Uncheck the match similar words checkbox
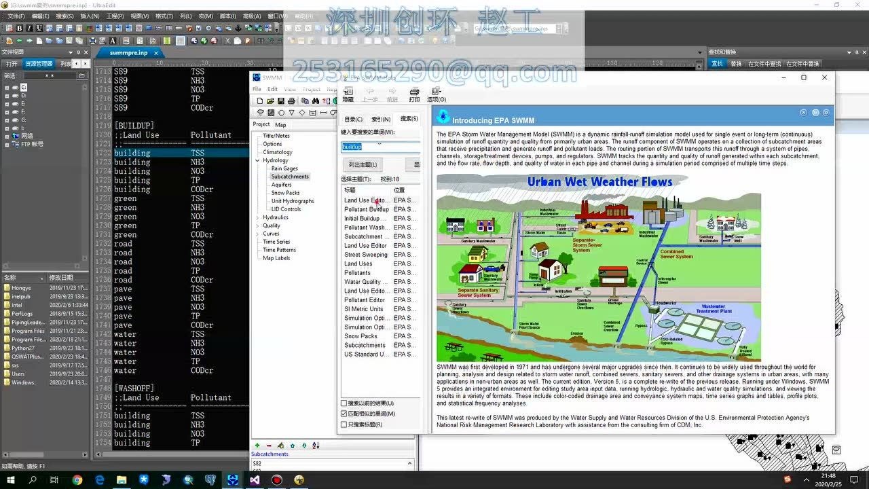 [x=344, y=414]
